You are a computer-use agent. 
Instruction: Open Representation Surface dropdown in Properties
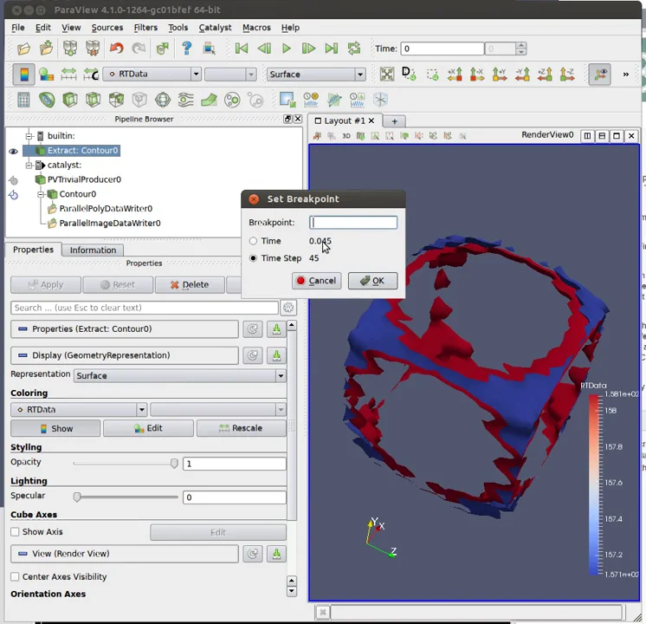coord(180,376)
